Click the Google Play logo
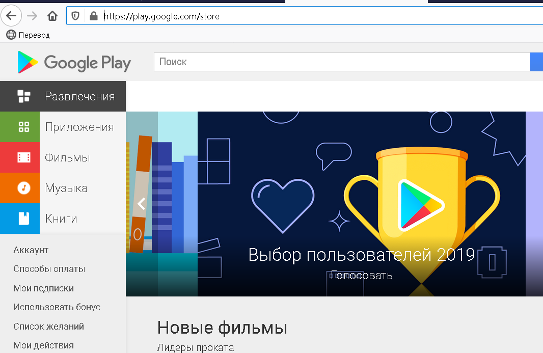 coord(74,62)
